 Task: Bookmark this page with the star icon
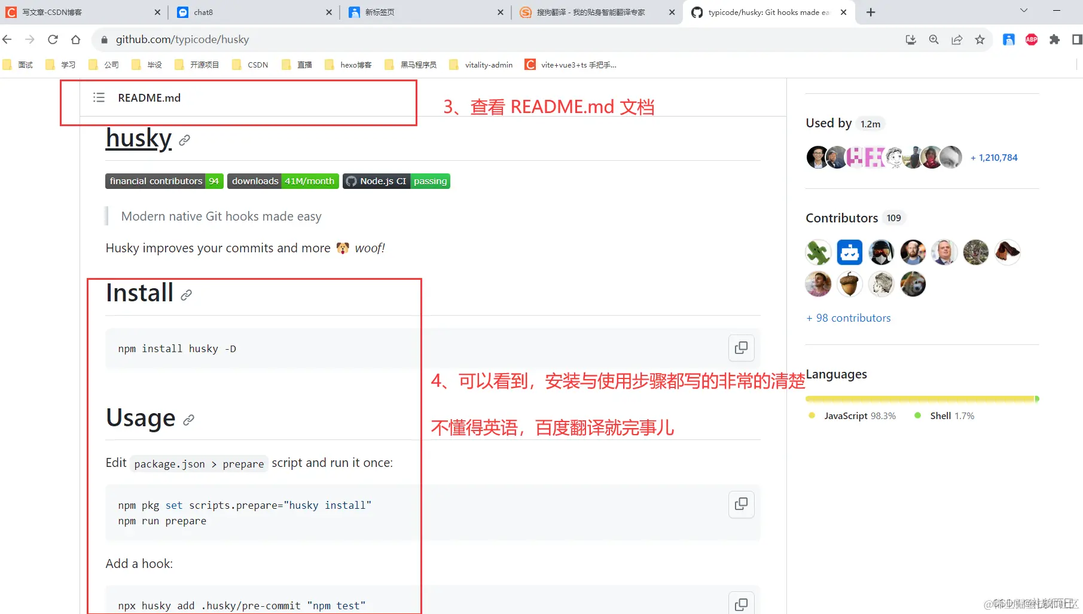980,39
